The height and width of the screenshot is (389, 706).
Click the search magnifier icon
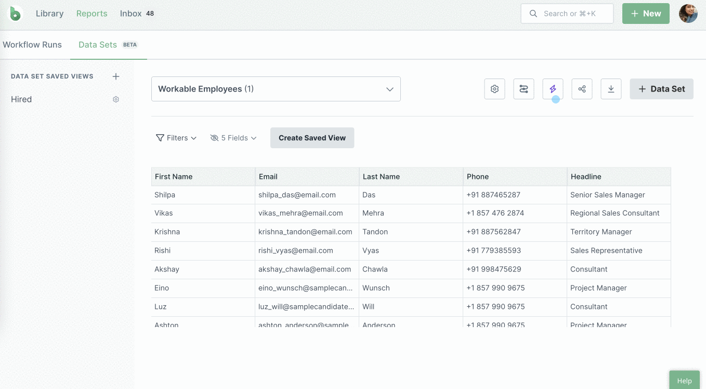(533, 14)
